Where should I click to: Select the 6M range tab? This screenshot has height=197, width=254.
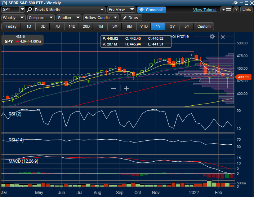129,26
